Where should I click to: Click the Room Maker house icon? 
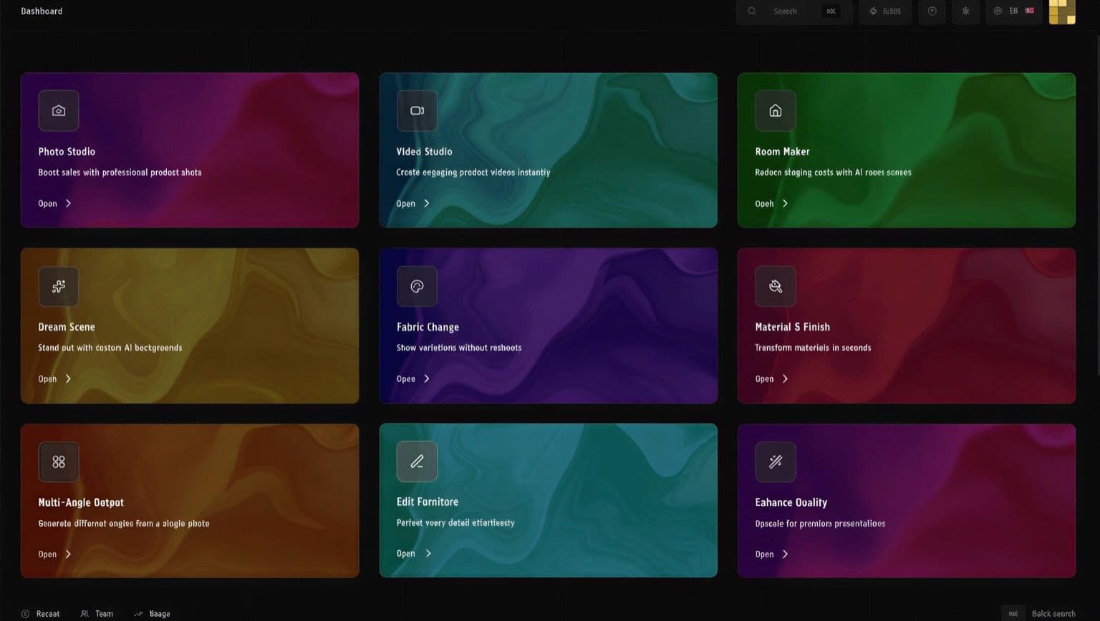pyautogui.click(x=775, y=111)
